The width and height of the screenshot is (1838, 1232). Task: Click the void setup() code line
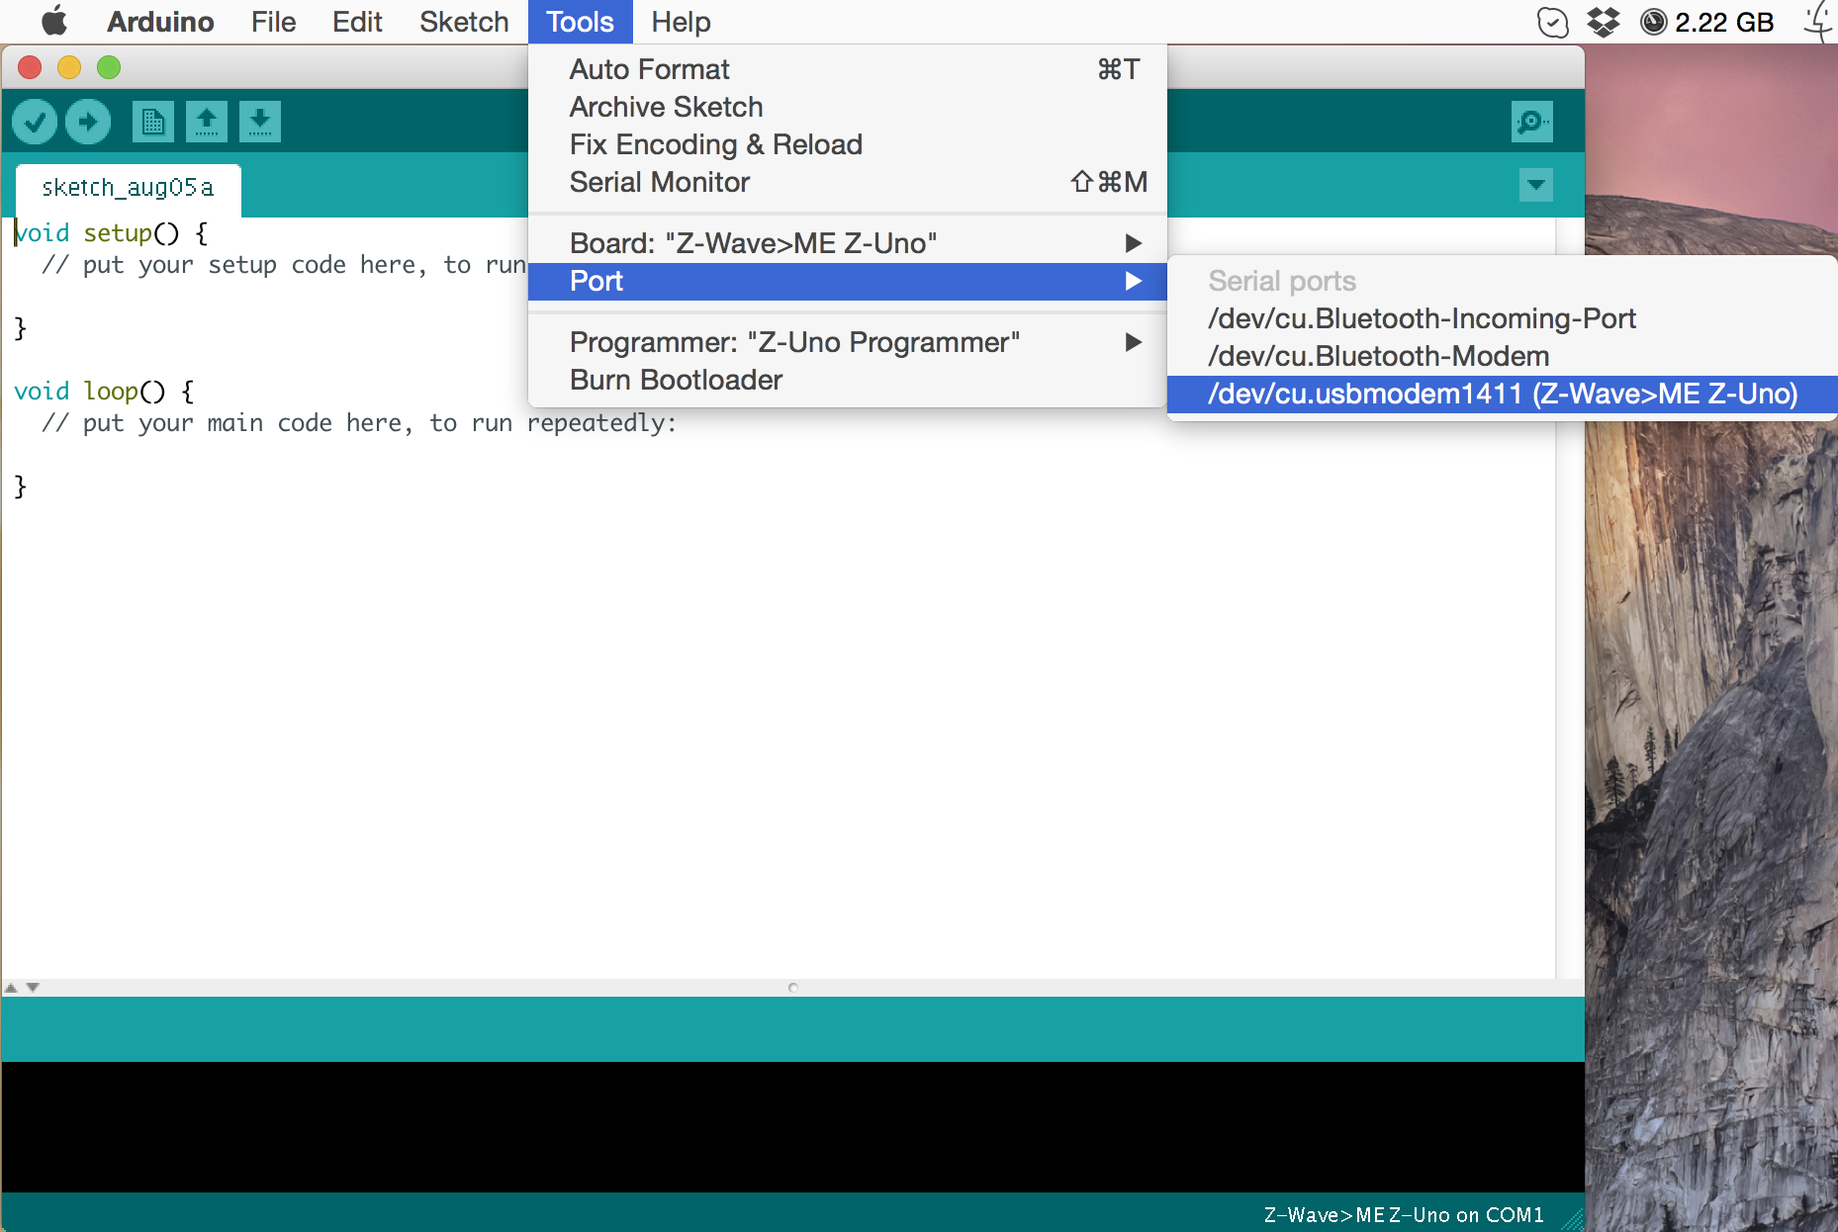pyautogui.click(x=111, y=233)
